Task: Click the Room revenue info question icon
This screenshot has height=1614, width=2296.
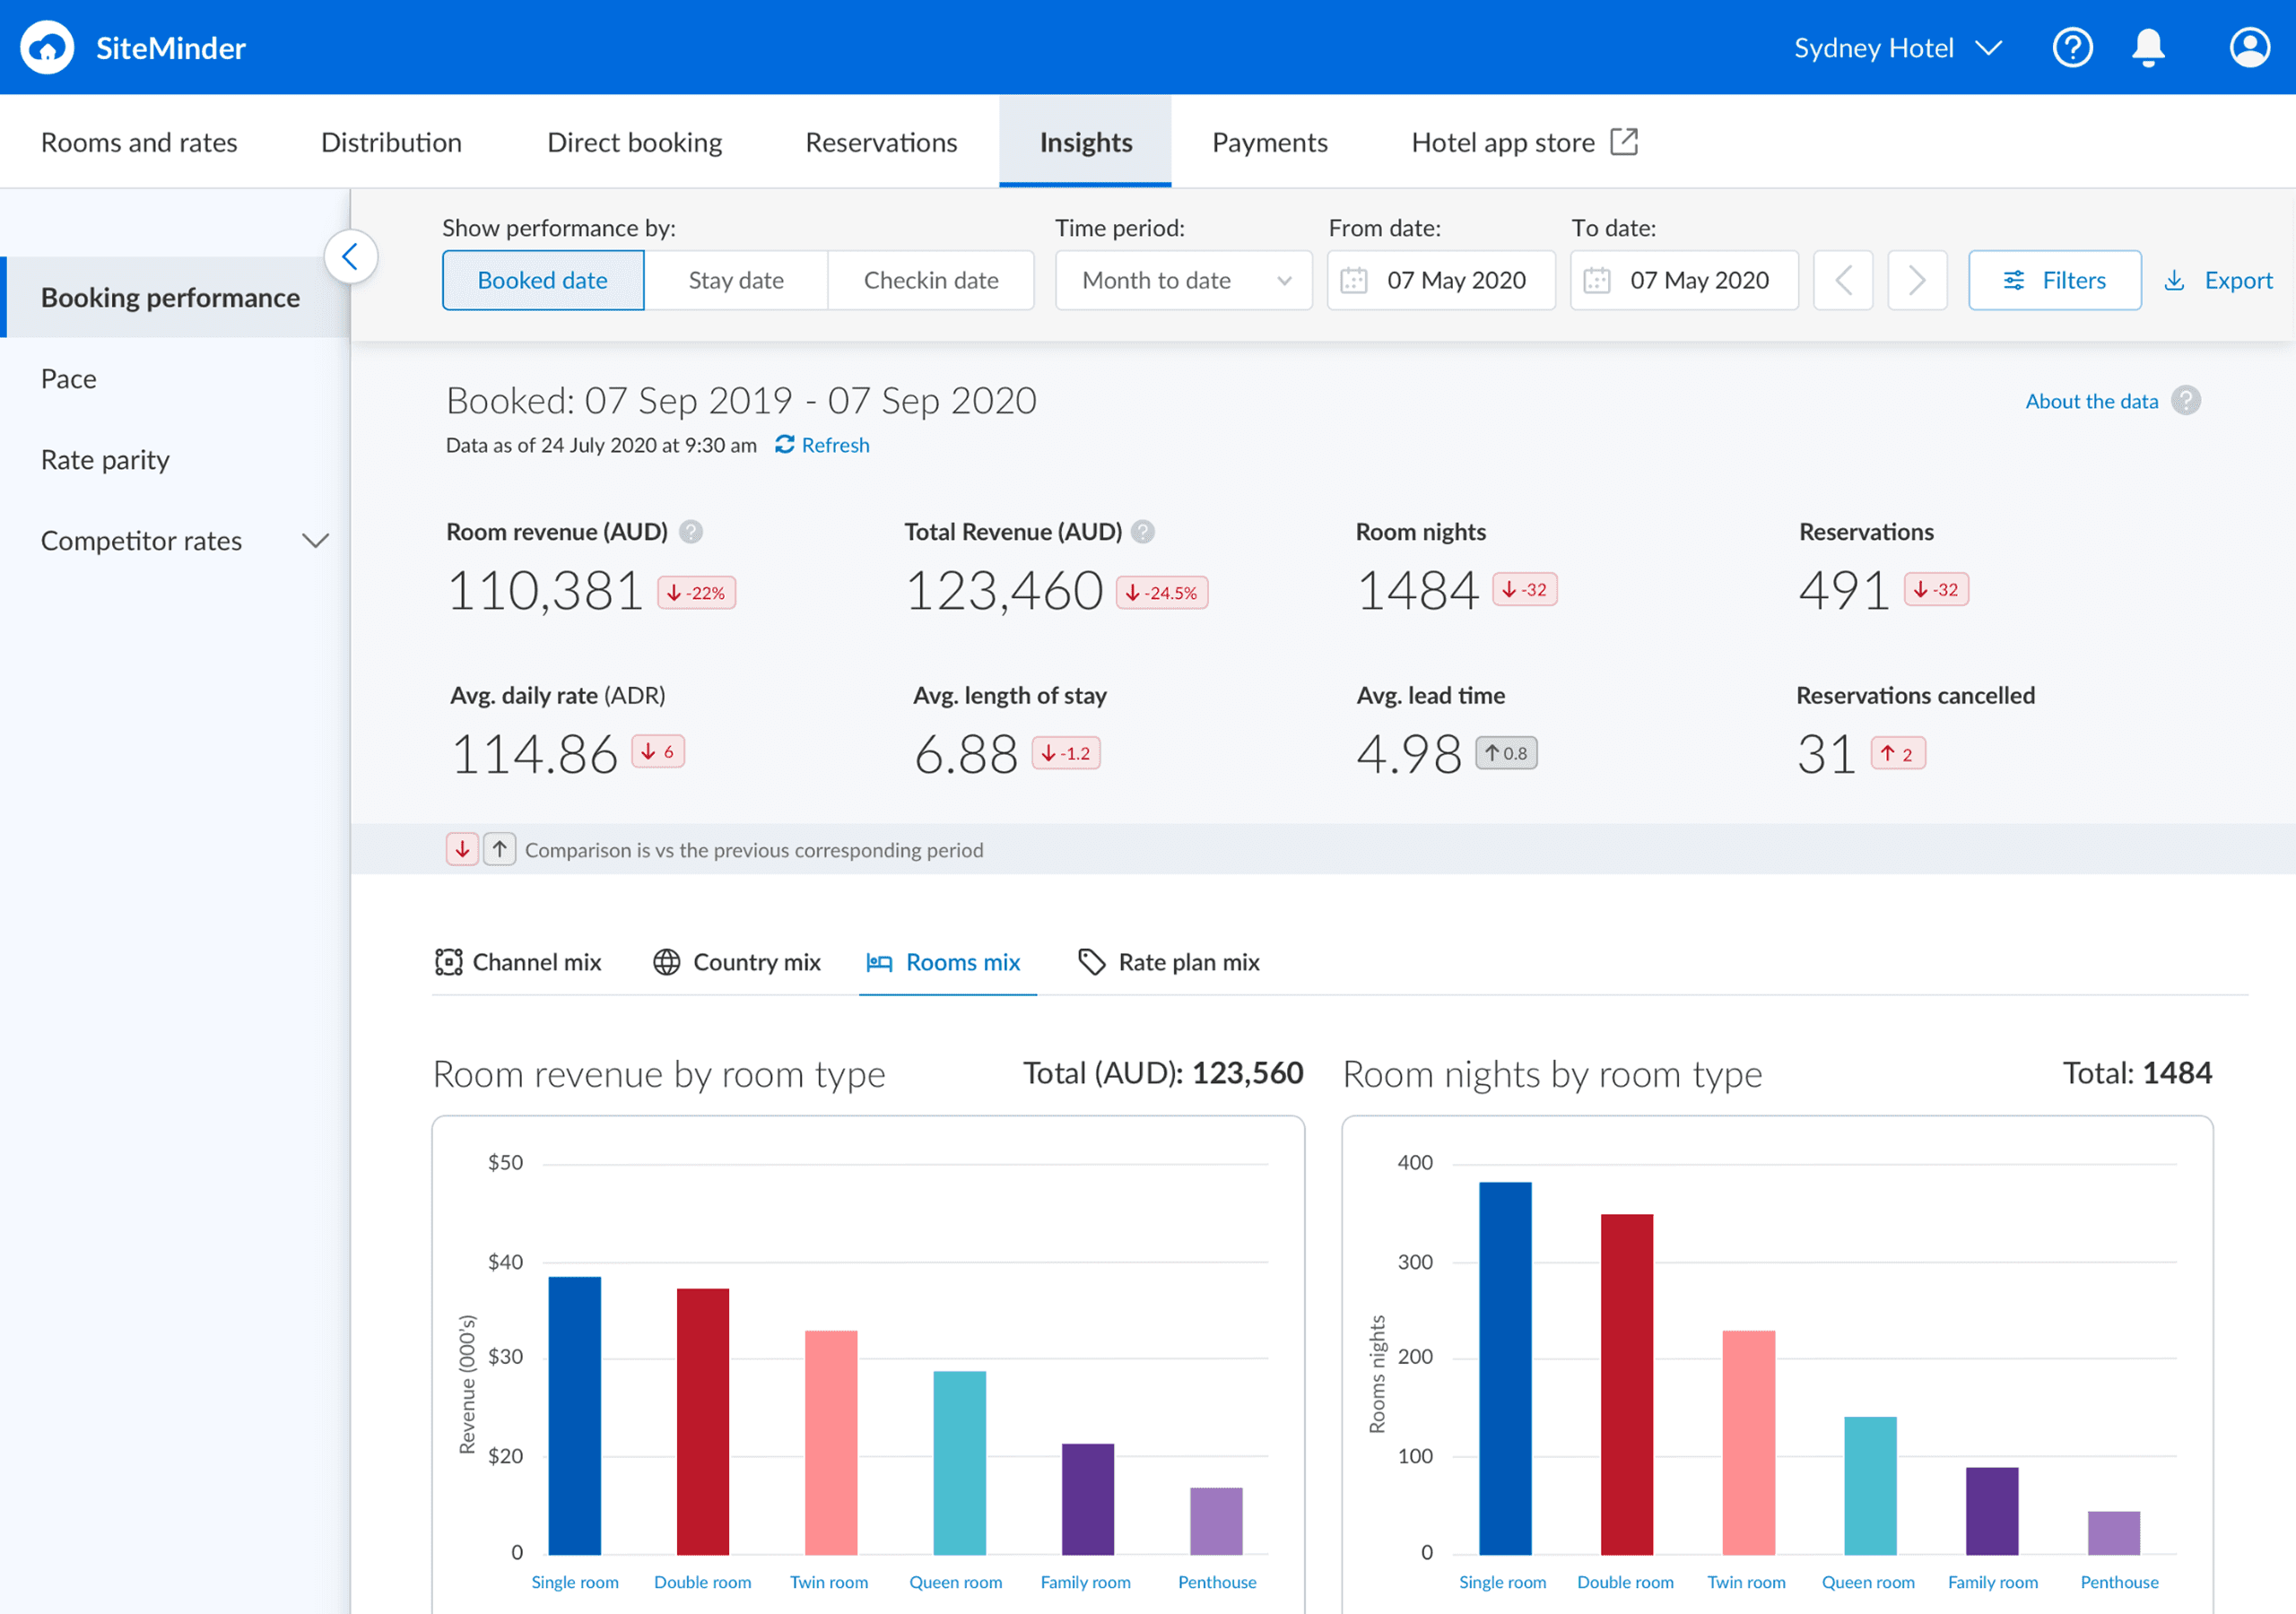Action: (690, 532)
